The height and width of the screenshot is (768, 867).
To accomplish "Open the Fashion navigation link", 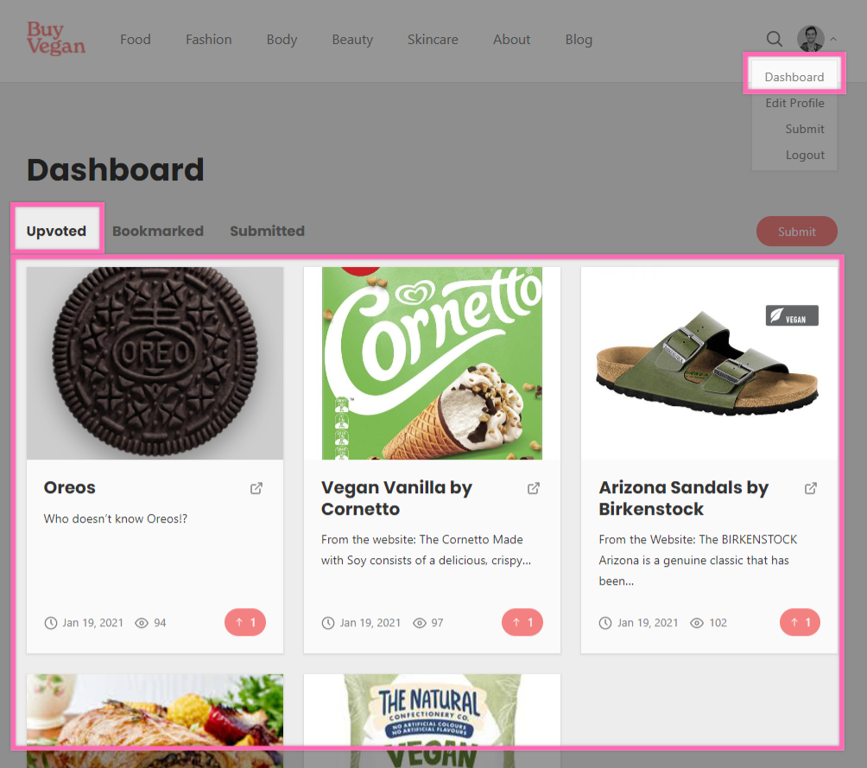I will [208, 39].
